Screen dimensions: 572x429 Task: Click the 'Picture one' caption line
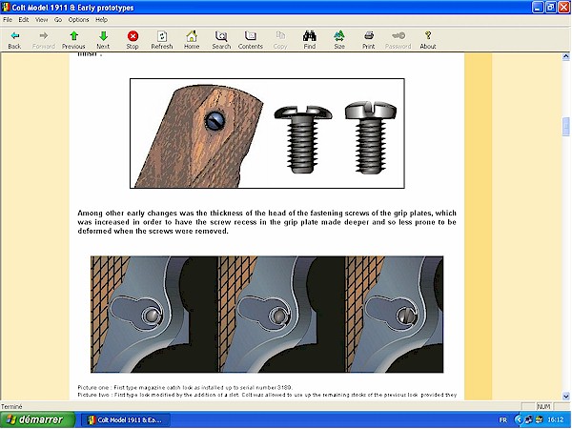coord(185,387)
